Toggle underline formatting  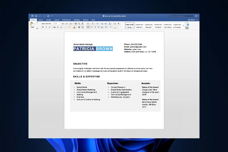pos(50,27)
